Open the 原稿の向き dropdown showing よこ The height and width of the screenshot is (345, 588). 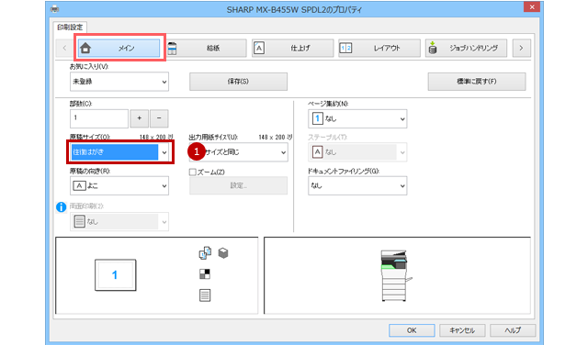click(119, 185)
